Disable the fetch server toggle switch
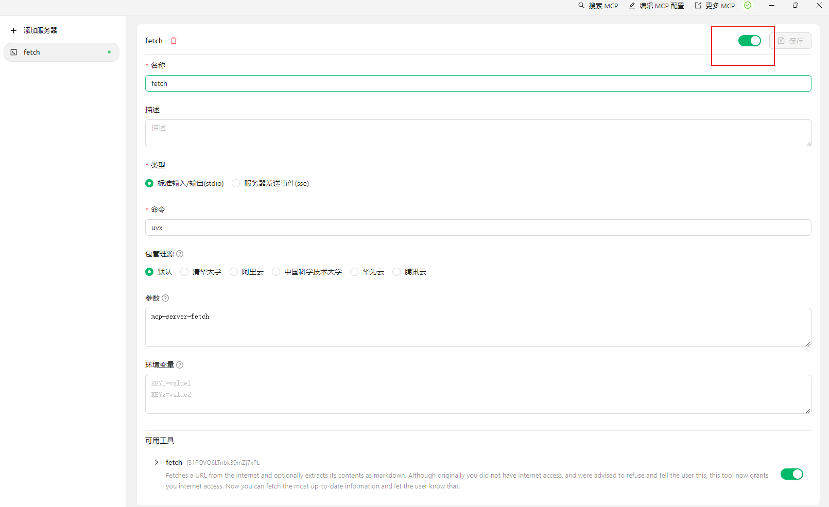The image size is (829, 507). 749,40
